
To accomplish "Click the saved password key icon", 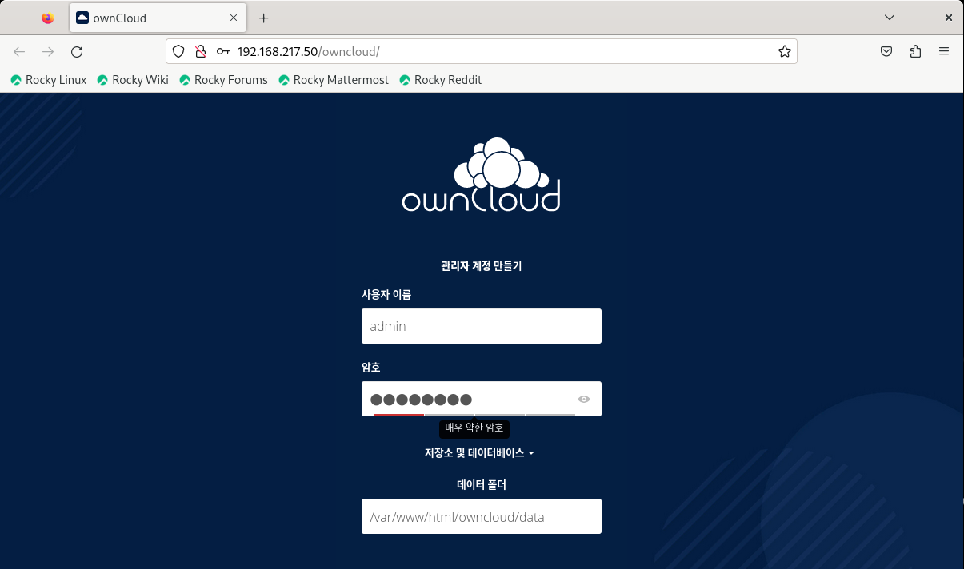I will (x=223, y=51).
